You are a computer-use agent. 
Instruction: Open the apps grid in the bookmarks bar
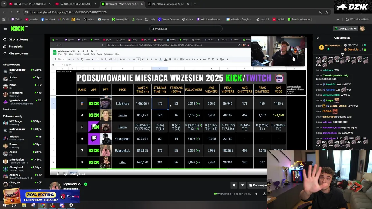tap(4, 19)
